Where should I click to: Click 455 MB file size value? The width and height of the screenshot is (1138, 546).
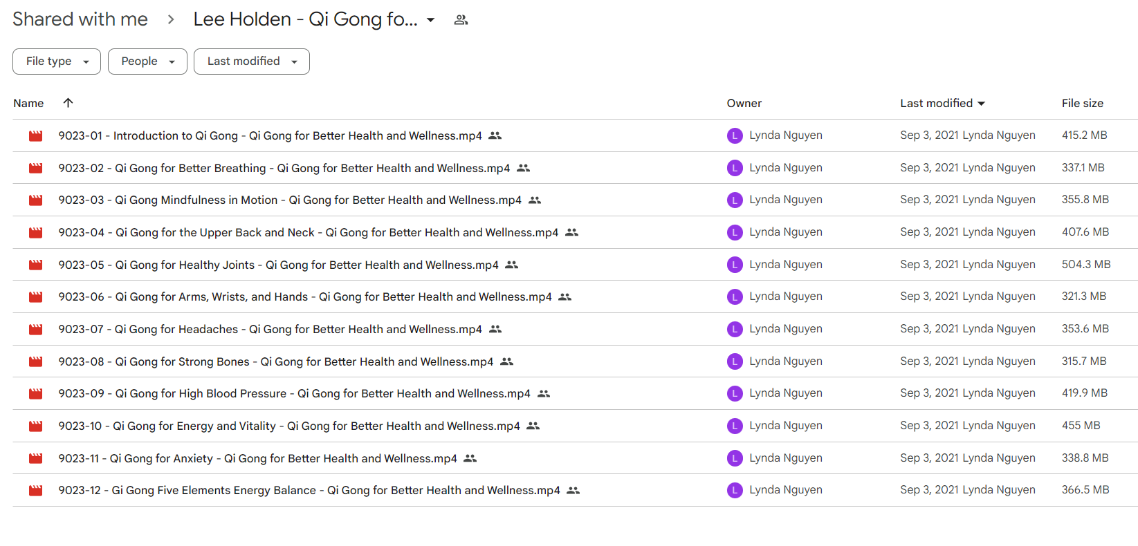[x=1081, y=426]
